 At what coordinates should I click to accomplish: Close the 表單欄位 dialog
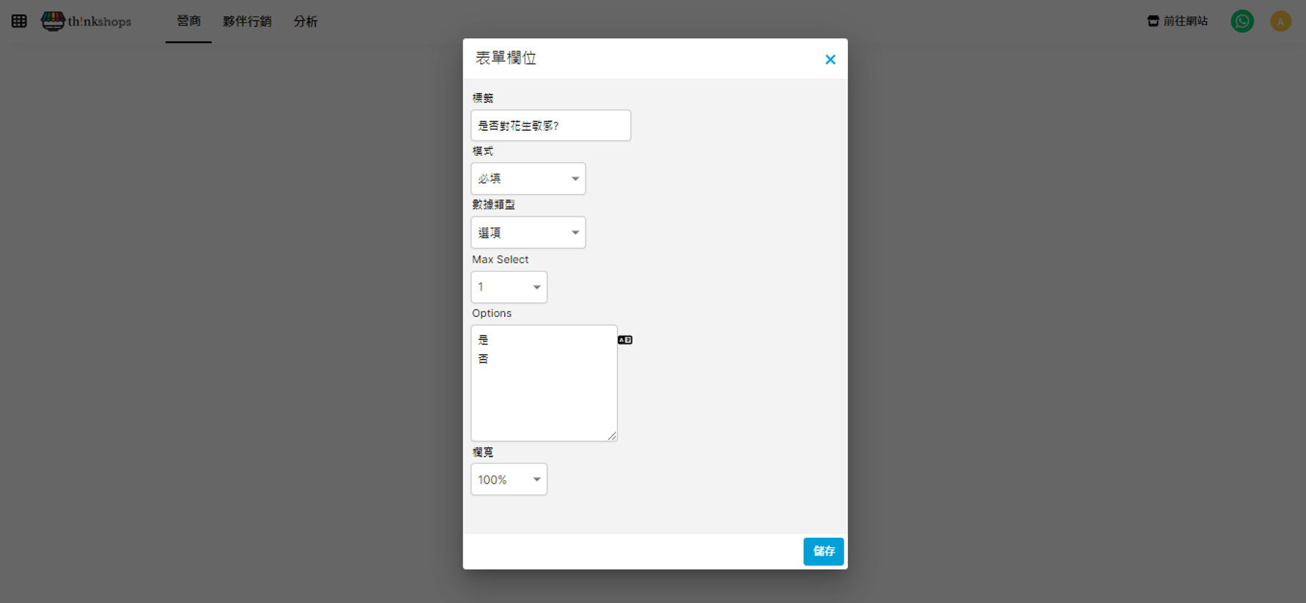830,59
